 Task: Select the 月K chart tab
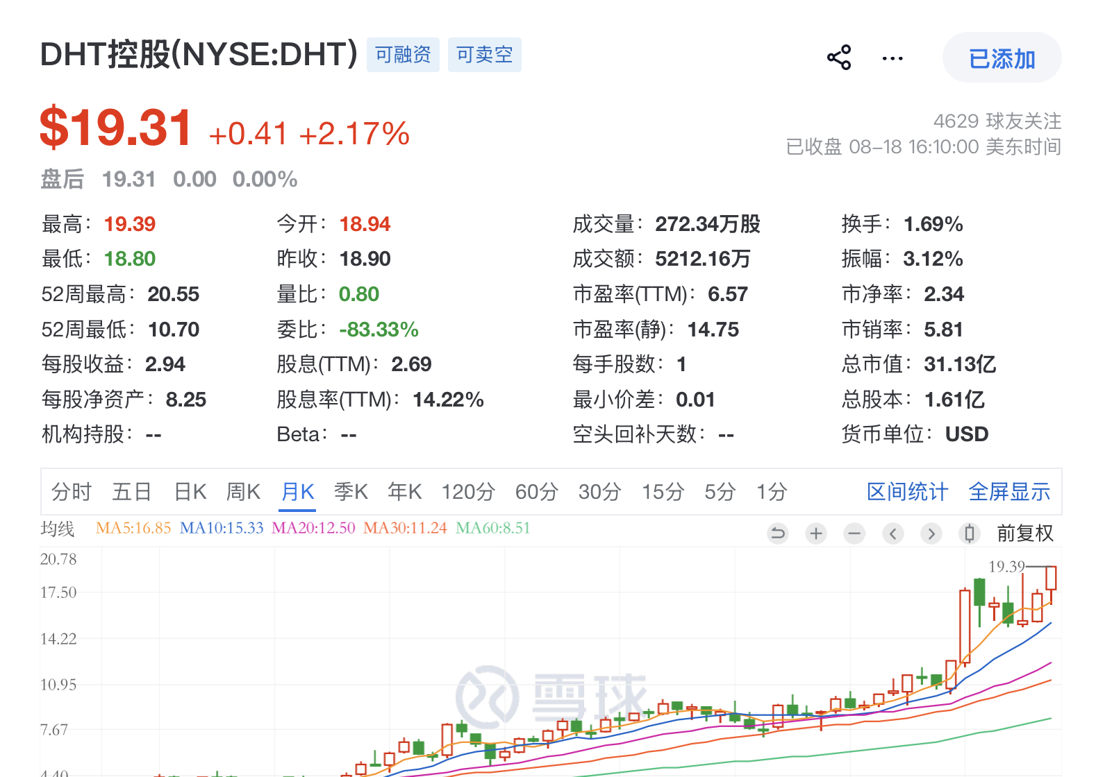tap(298, 492)
